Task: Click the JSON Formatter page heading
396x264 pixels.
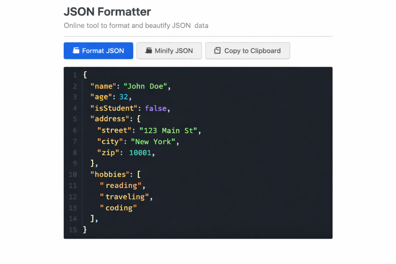Action: (x=107, y=12)
